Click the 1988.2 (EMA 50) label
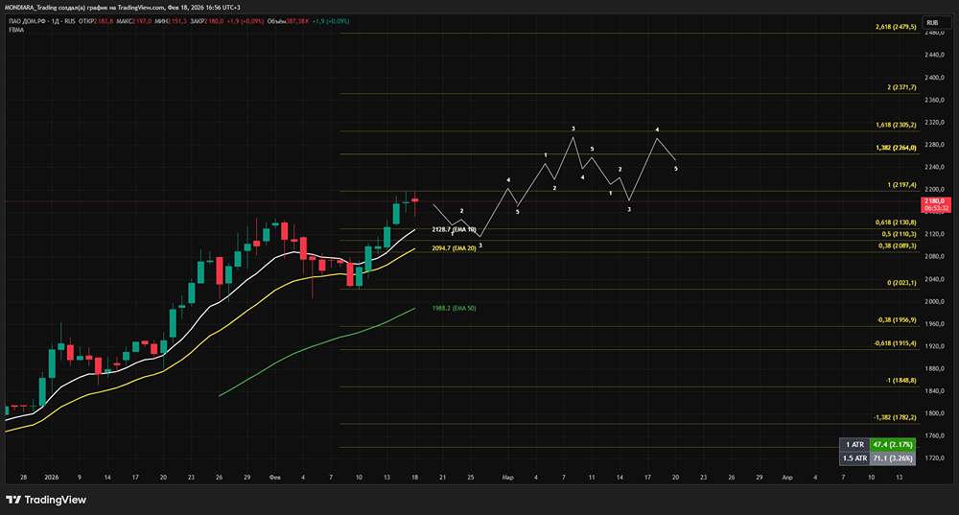959x515 pixels. (454, 308)
